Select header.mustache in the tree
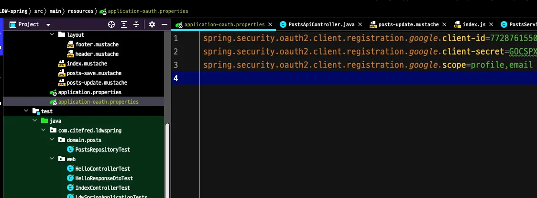Image resolution: width=537 pixels, height=198 pixels. (x=97, y=54)
